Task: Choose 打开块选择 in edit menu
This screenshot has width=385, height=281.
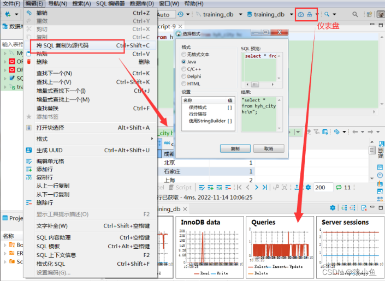Action: [x=90, y=128]
